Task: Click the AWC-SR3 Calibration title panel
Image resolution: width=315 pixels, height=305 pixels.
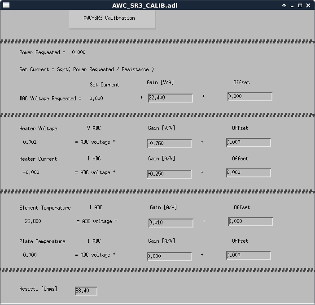Action: 112,19
